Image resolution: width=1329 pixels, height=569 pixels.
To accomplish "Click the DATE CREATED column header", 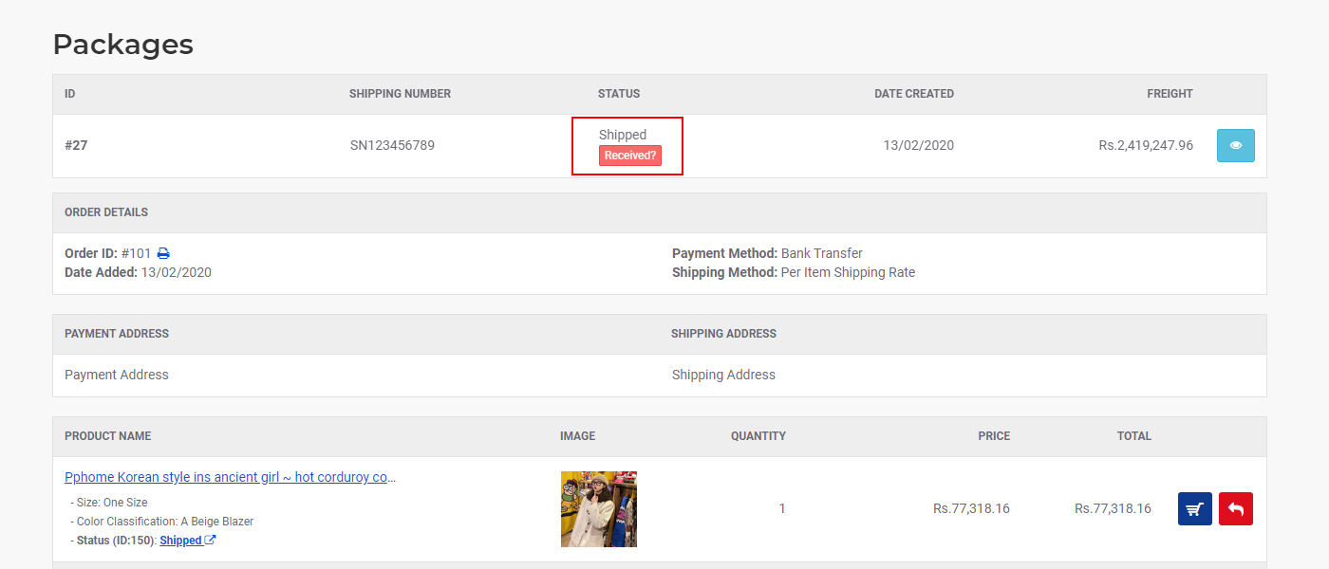I will [x=914, y=94].
